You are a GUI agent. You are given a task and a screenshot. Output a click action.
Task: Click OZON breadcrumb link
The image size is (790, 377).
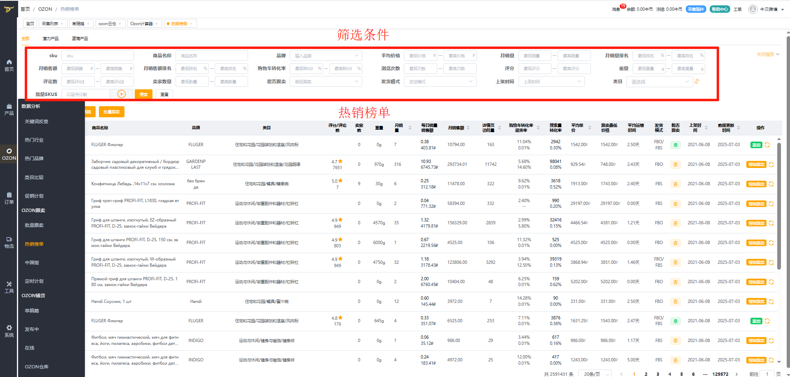click(45, 9)
